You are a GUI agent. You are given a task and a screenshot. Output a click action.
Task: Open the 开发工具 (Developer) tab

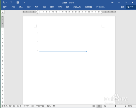77,7
